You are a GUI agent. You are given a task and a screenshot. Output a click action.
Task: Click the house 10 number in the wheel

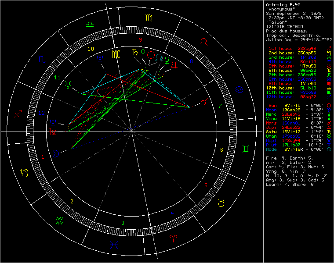tap(90, 49)
